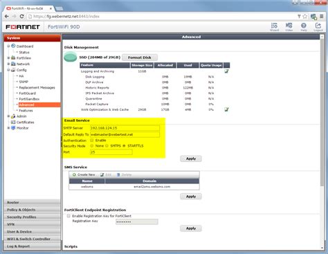
Task: Open the VPN menu section
Action: [x=33, y=224]
